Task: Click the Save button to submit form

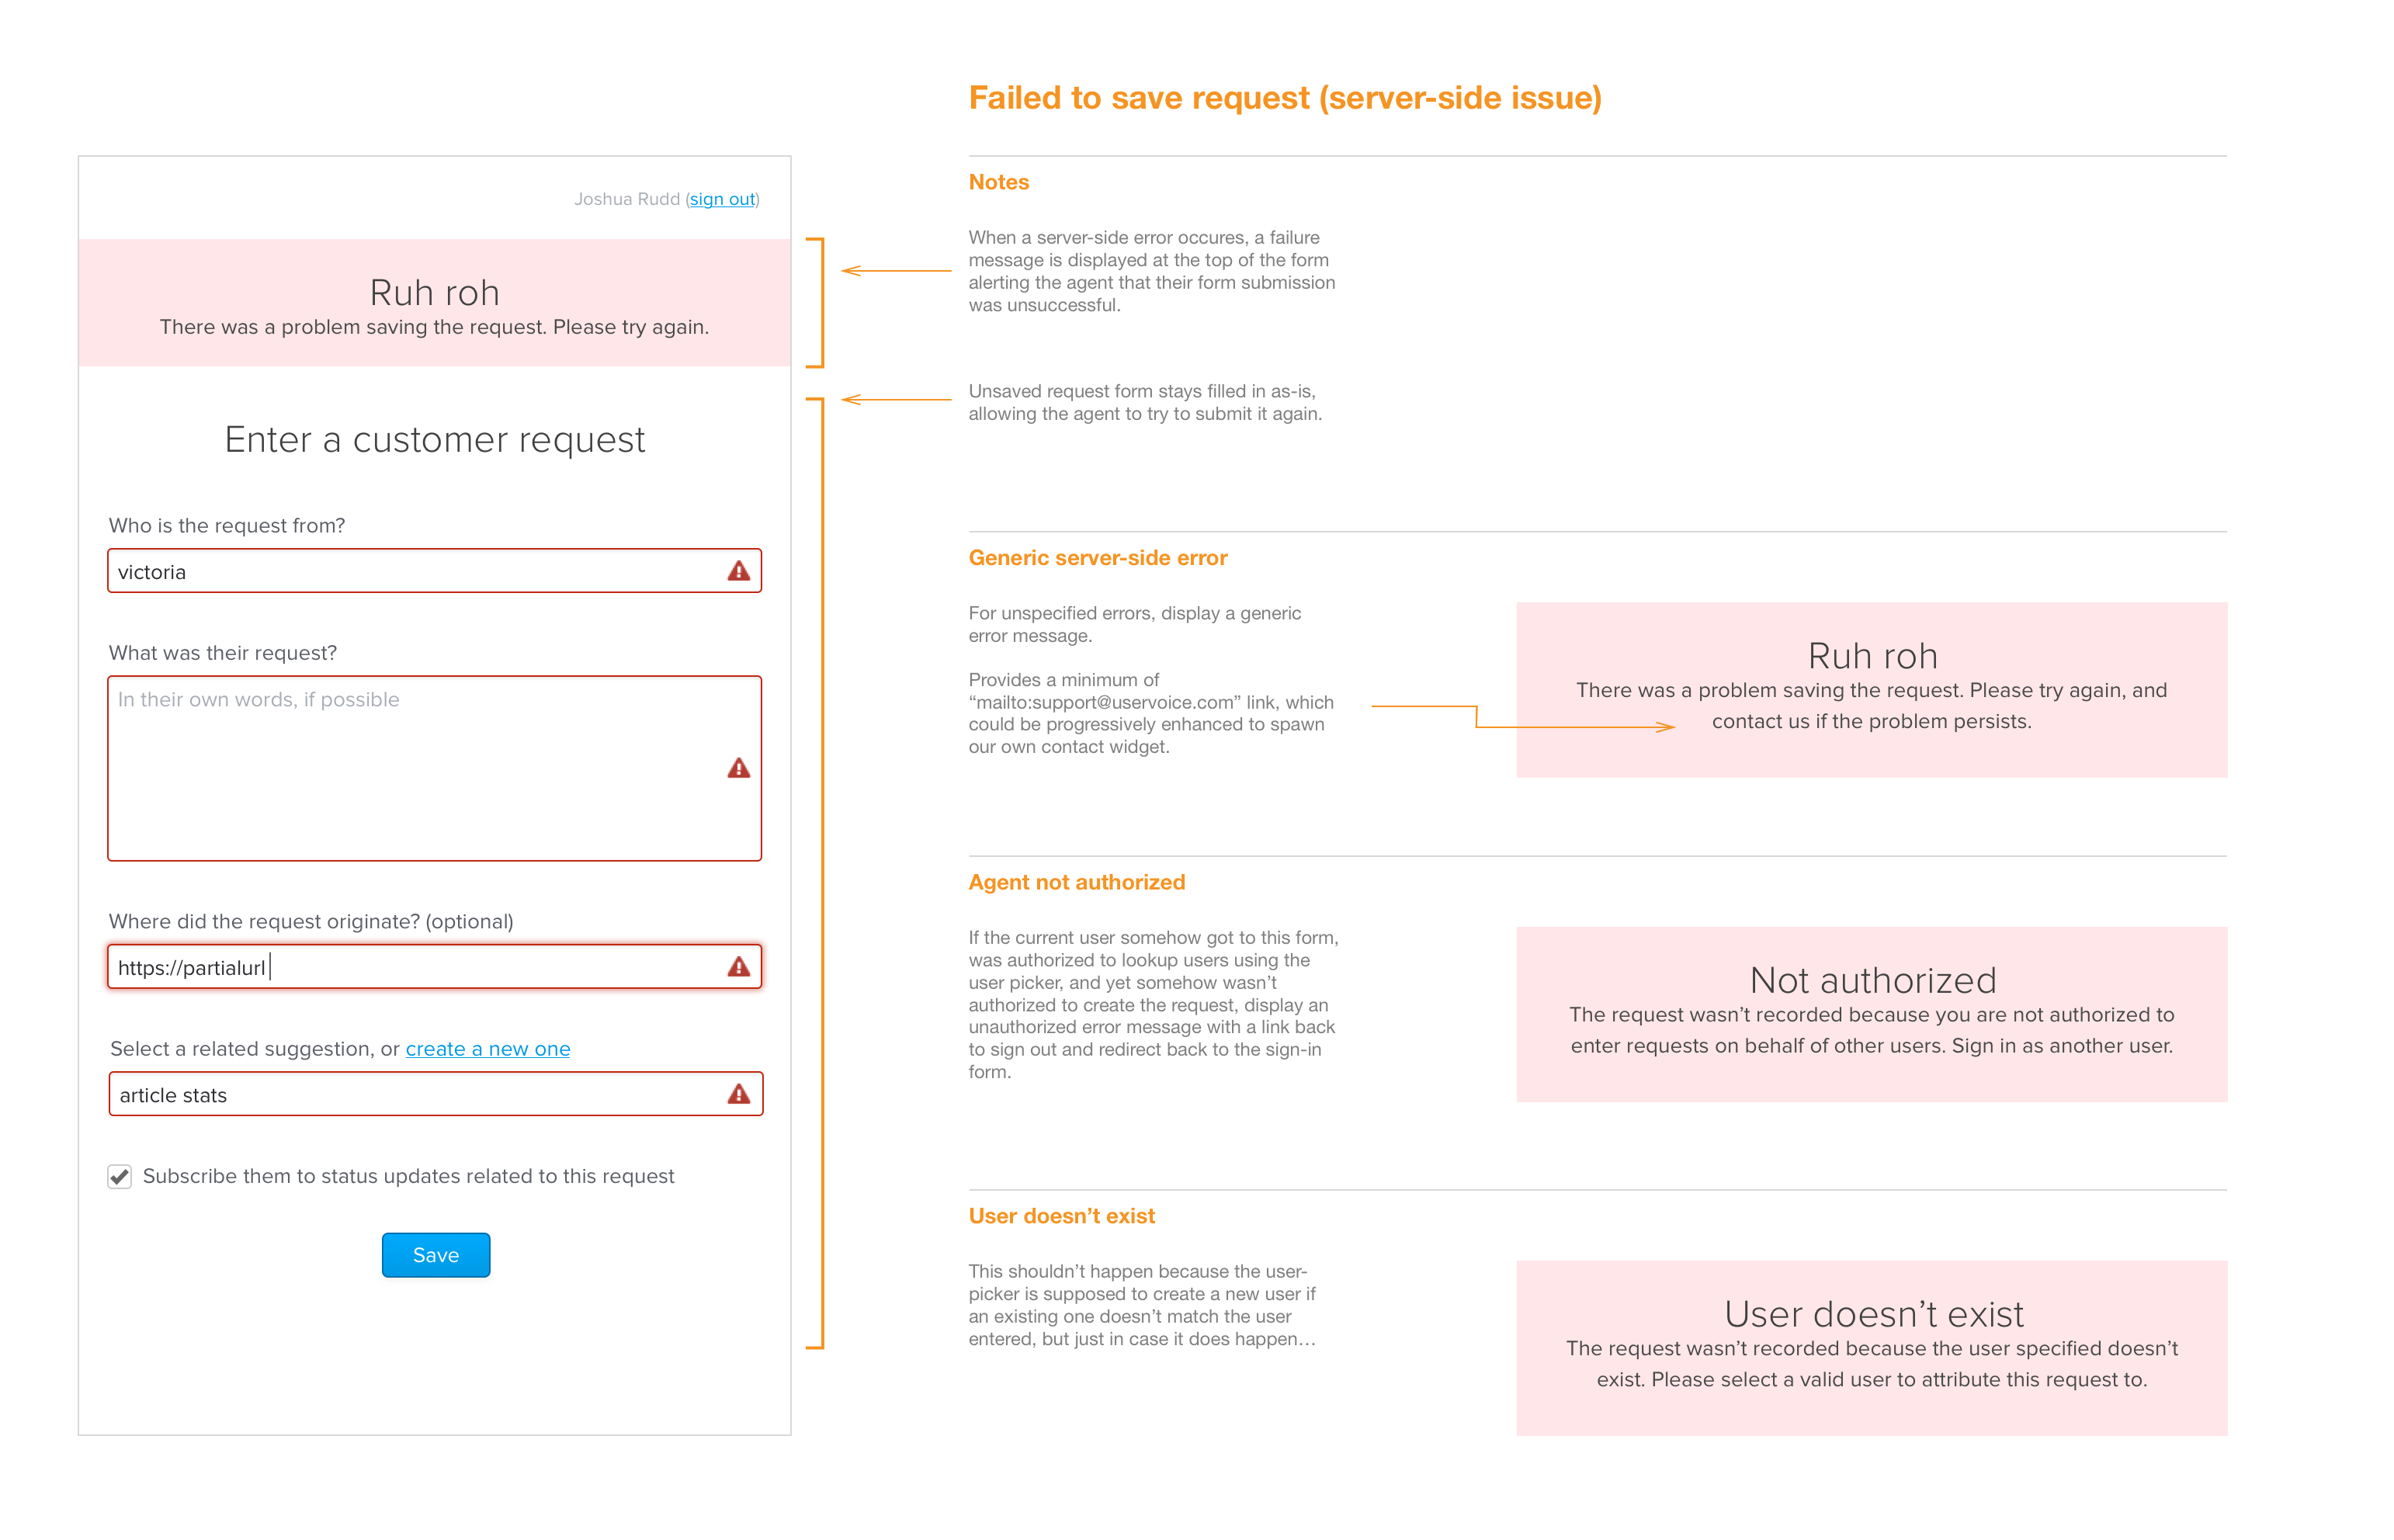Action: pos(436,1254)
